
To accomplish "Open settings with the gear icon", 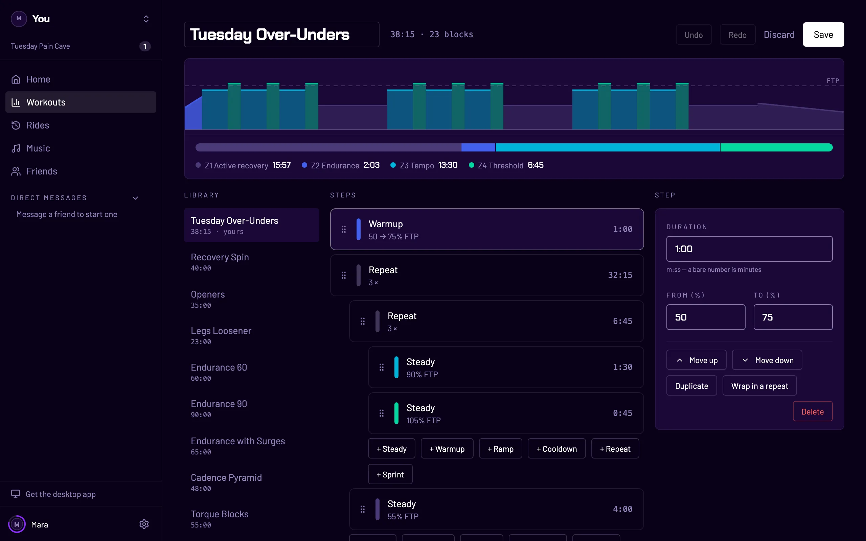I will click(x=144, y=524).
